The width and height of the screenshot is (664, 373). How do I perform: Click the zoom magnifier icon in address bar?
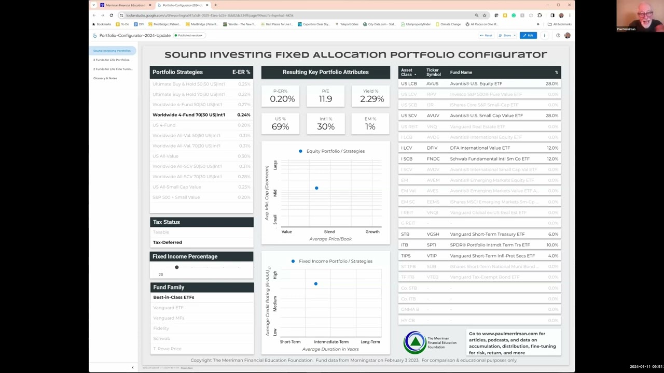pos(477,16)
